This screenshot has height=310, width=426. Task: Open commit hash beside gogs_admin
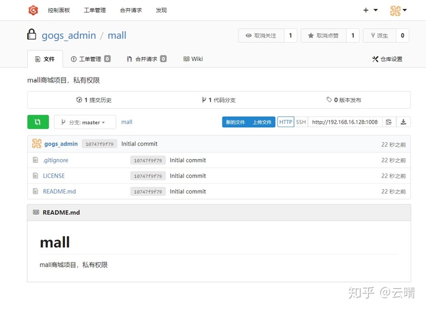pyautogui.click(x=99, y=144)
